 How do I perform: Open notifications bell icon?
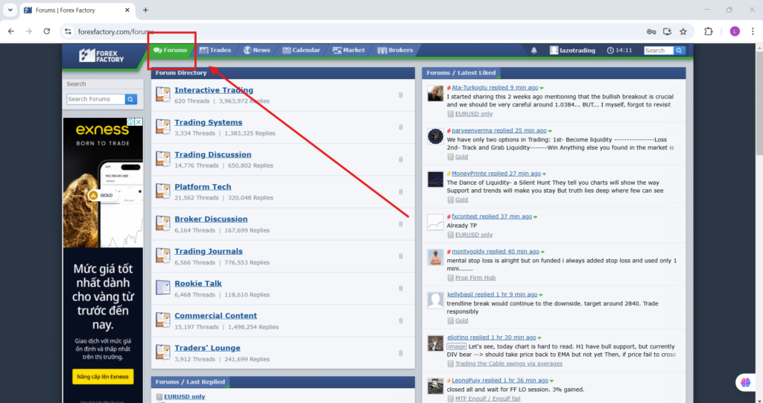click(534, 50)
